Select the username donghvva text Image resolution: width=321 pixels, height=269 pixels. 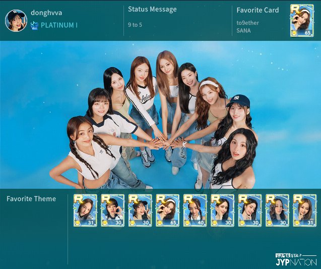coord(46,13)
